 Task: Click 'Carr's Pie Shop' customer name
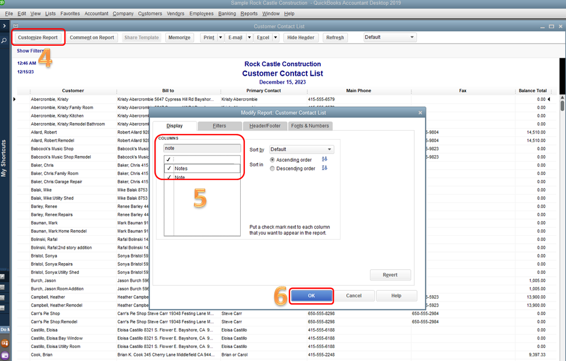point(45,313)
